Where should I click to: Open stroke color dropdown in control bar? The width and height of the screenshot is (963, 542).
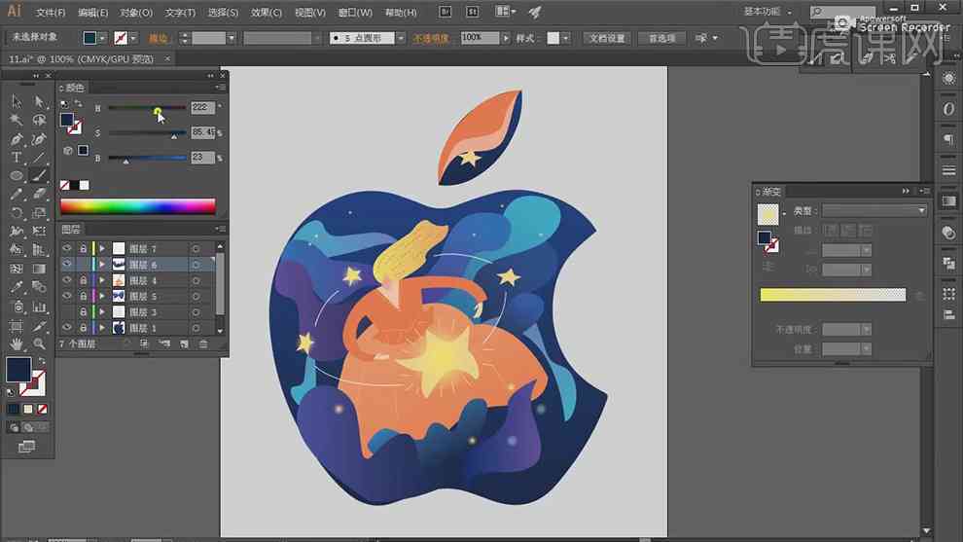click(x=133, y=38)
